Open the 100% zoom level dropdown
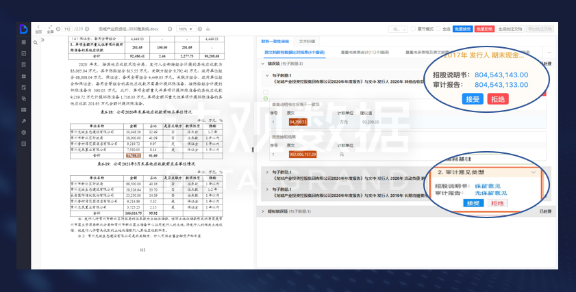 [184, 29]
